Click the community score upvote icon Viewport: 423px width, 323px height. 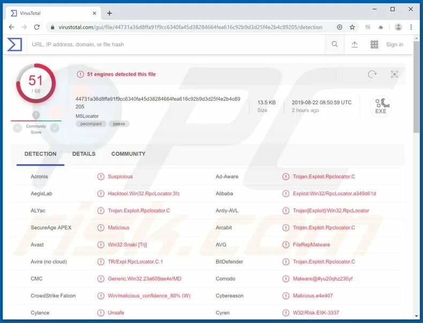[x=55, y=128]
